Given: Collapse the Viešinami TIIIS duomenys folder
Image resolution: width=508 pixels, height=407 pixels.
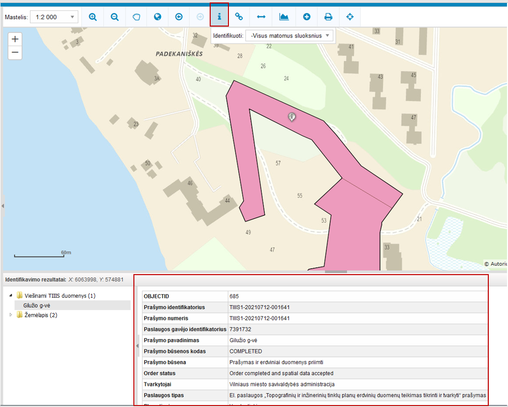Looking at the screenshot, I should (x=11, y=296).
